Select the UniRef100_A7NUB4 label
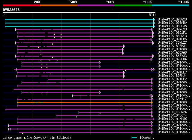The height and width of the screenshot is (140, 192). click(x=172, y=59)
